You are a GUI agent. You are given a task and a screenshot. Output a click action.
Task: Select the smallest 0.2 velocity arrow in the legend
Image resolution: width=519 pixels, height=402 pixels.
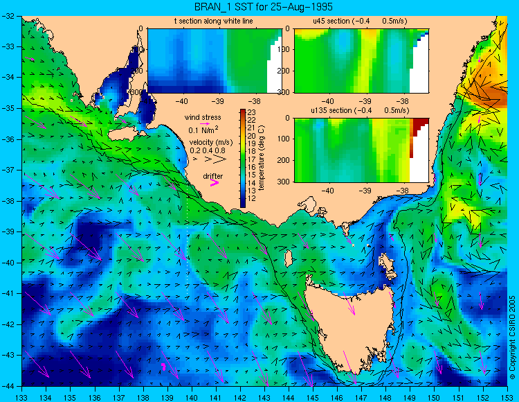[195, 159]
